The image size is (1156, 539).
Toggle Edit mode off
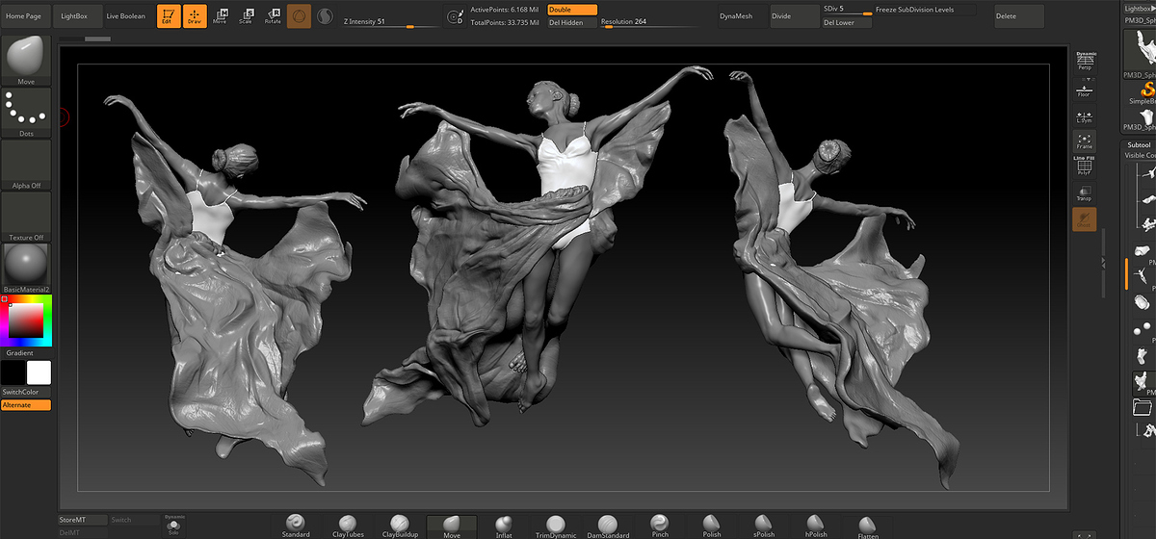tap(167, 15)
